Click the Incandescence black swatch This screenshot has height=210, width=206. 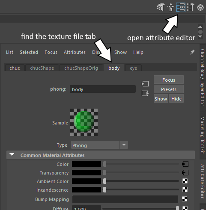point(87,190)
